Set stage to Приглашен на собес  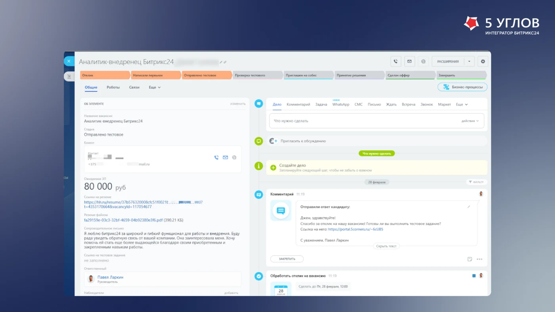tap(309, 75)
